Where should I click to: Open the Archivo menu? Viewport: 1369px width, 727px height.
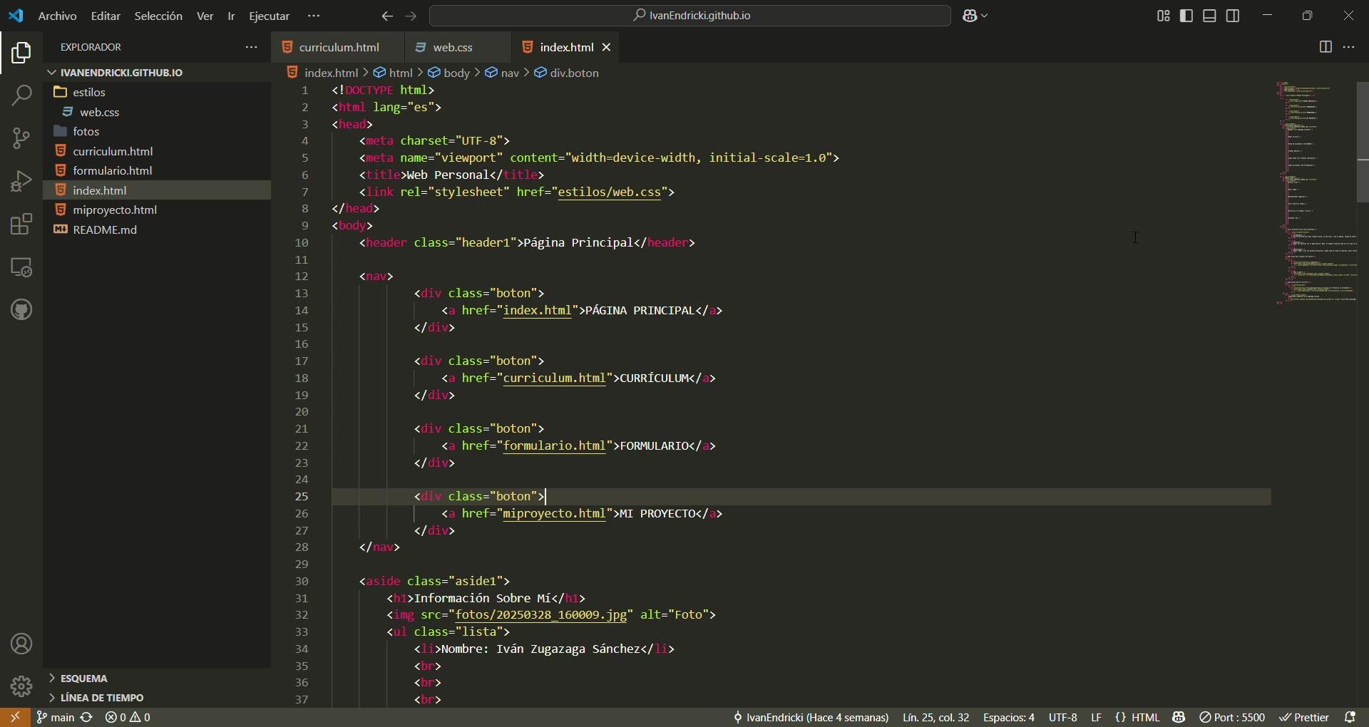tap(57, 16)
